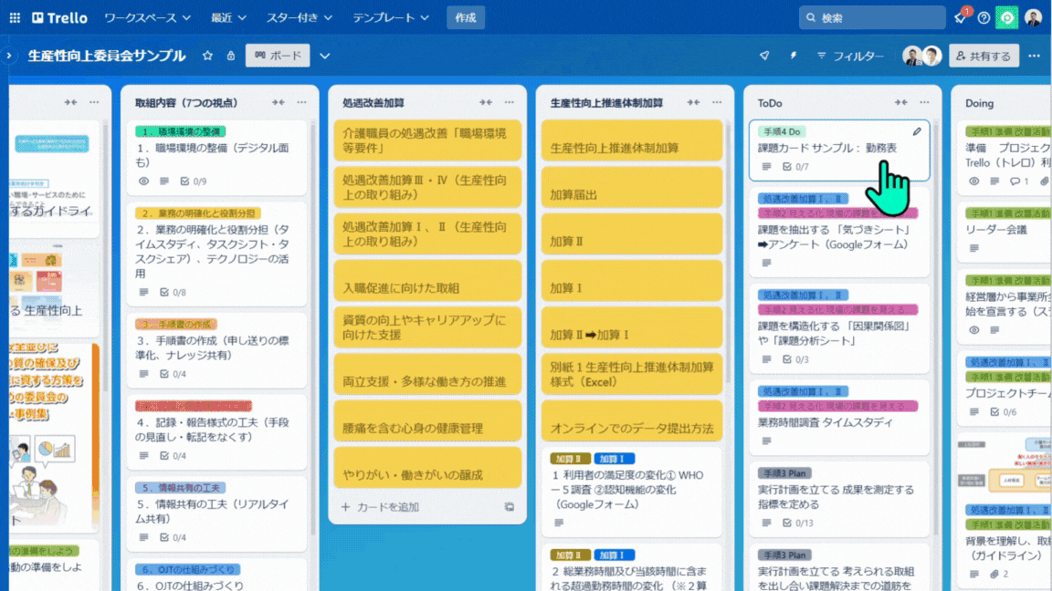
Task: Toggle watch eye on 経営層から事業所 card
Action: 974,330
